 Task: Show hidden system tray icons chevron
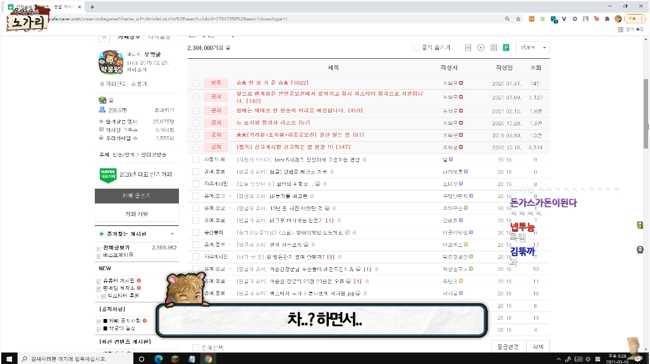[558, 359]
